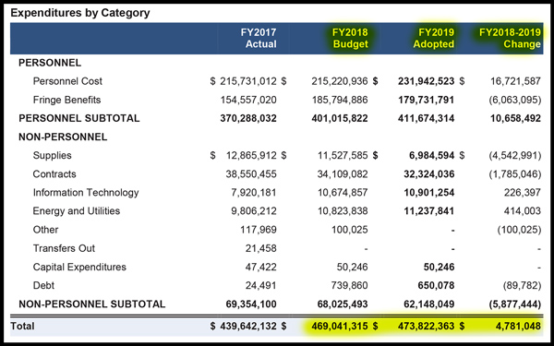Click the 'PERSONNEL SUBTOTAL' label
Viewport: 554px width, 346px height.
point(79,118)
